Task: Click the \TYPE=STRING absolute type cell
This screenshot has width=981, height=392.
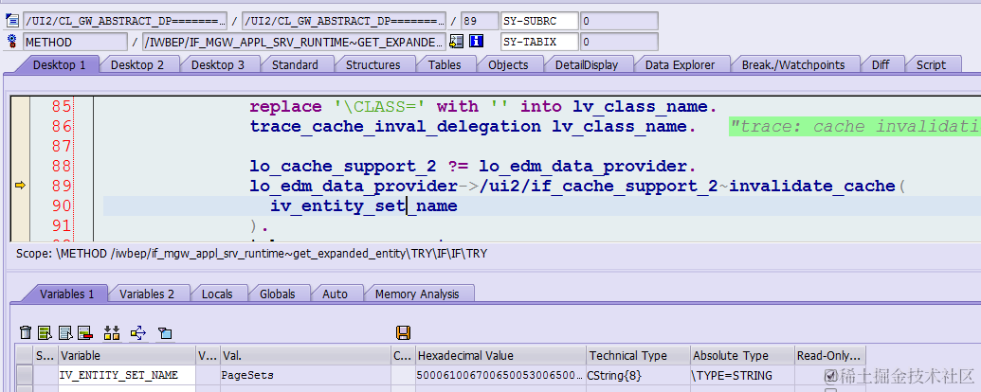Action: tap(742, 375)
